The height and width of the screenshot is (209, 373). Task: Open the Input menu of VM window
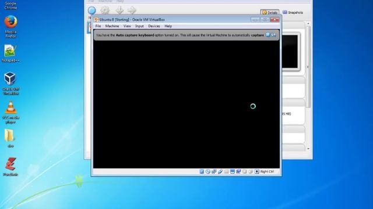tap(139, 26)
